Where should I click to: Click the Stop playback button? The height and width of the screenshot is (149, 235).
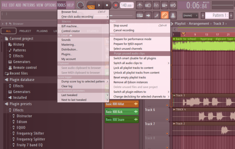[x=107, y=5]
